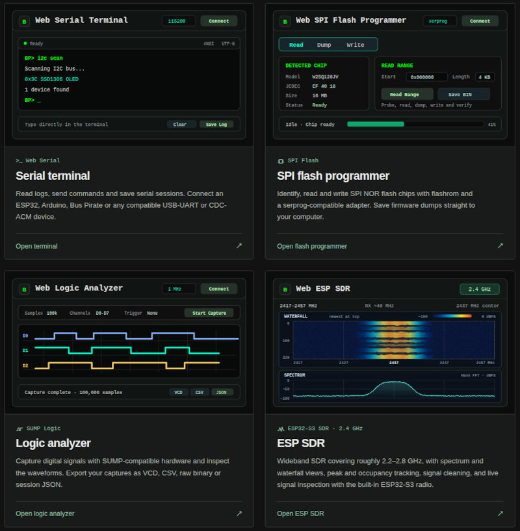Click the flash read progress bar

click(x=415, y=124)
